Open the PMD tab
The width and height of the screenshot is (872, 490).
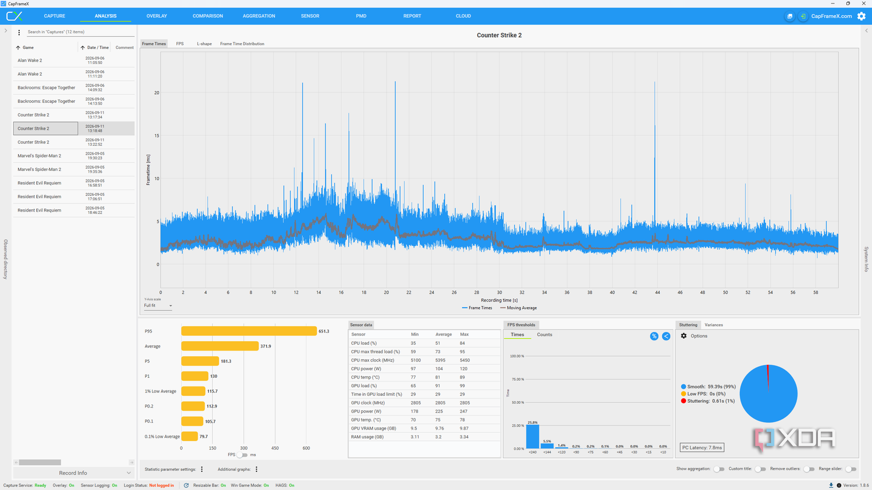[361, 16]
